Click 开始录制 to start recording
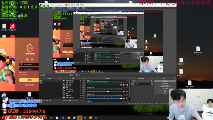Image resolution: width=213 pixels, height=120 pixels. tap(165, 83)
